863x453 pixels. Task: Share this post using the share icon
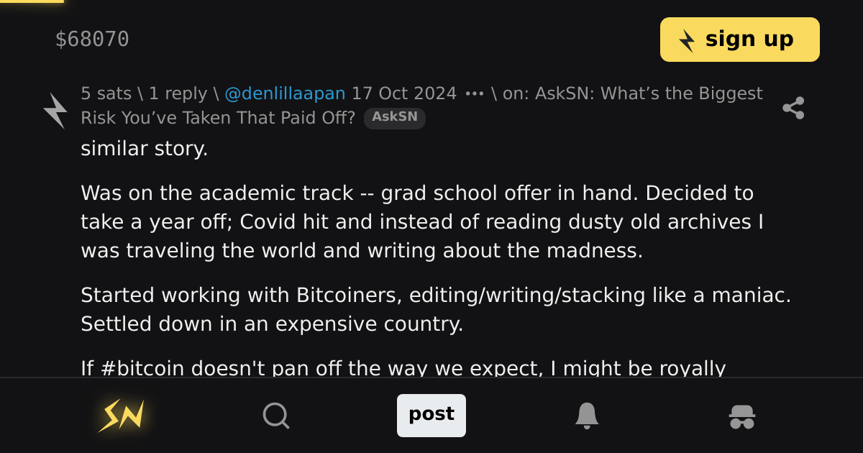[794, 107]
